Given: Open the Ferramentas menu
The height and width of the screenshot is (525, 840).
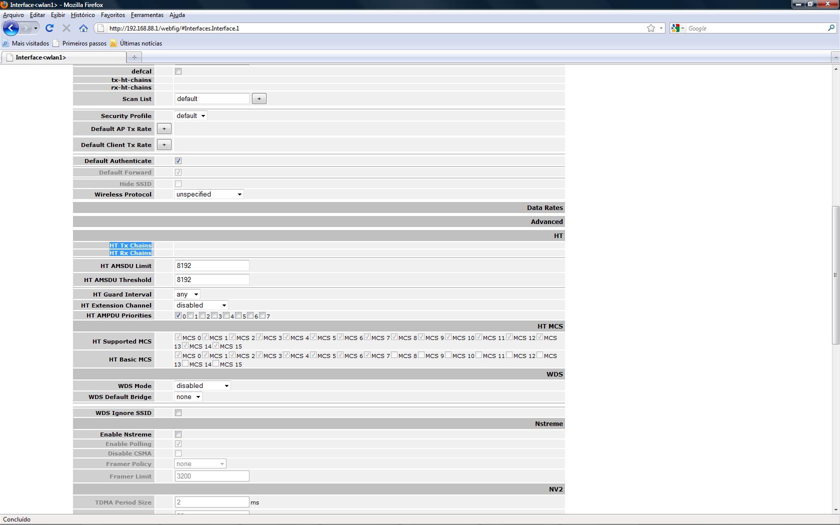Looking at the screenshot, I should click(x=147, y=15).
